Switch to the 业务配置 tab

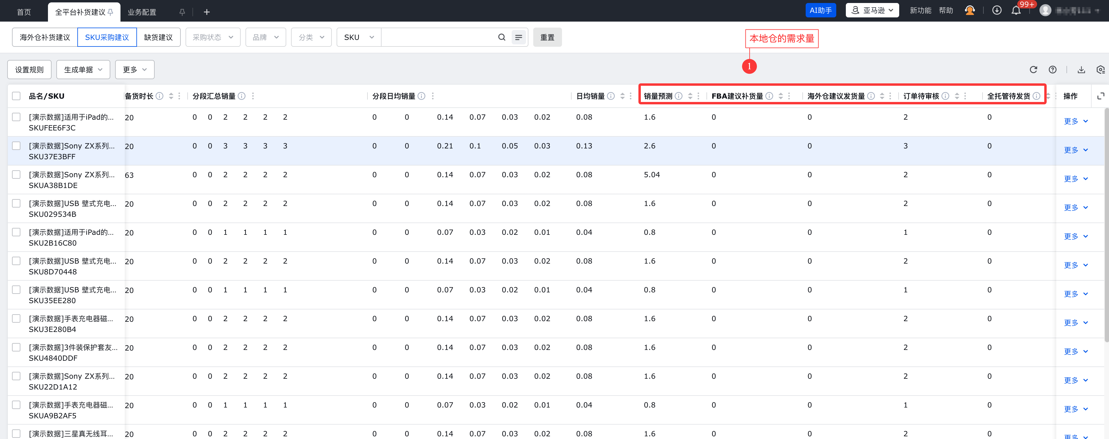click(142, 12)
